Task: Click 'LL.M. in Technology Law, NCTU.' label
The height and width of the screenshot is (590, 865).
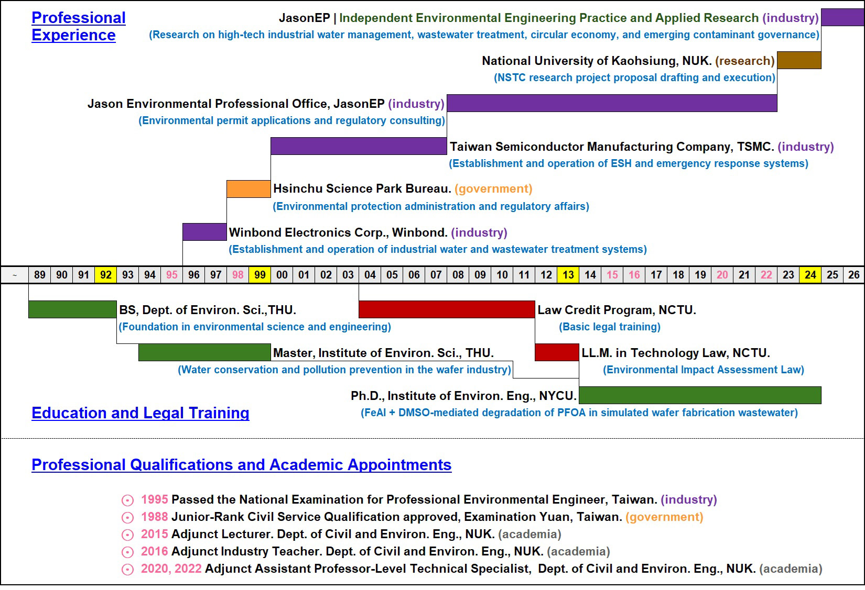Action: tap(676, 353)
